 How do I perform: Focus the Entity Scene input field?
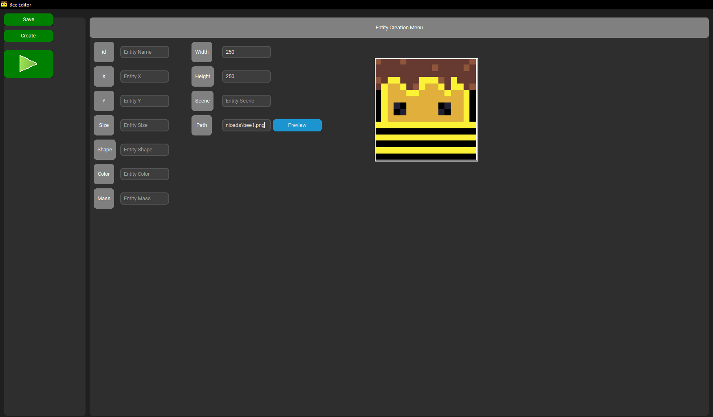(246, 101)
